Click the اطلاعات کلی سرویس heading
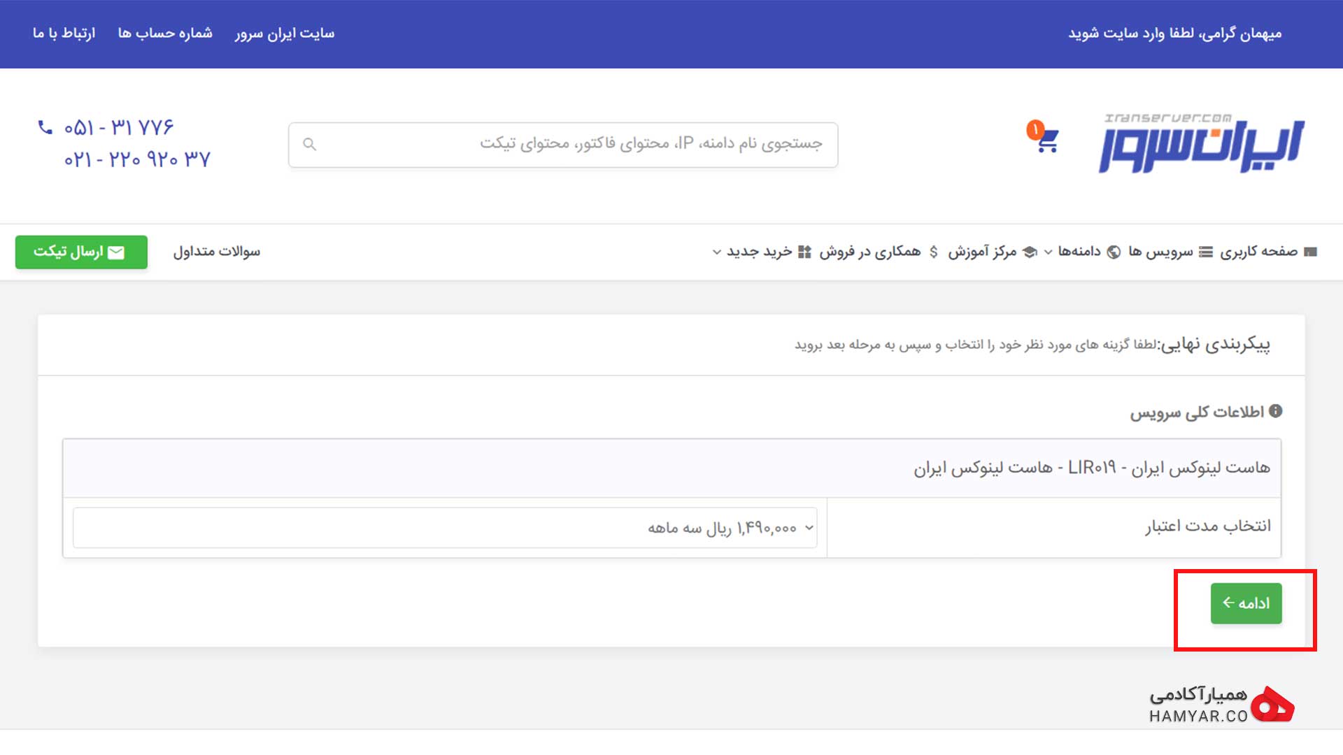 1197,412
